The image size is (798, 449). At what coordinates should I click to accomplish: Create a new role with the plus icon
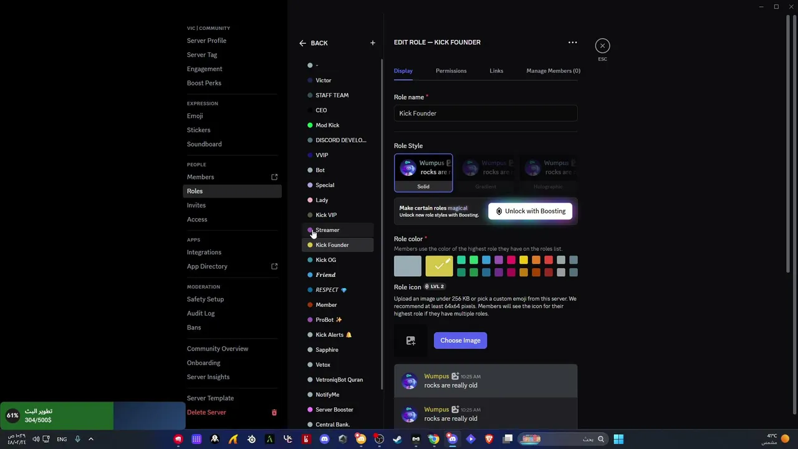373,43
